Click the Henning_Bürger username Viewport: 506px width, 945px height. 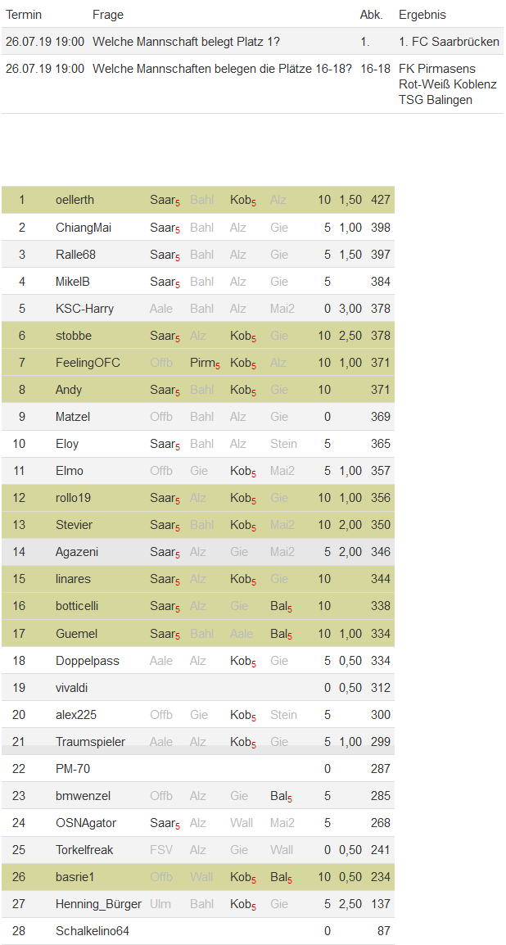[98, 903]
